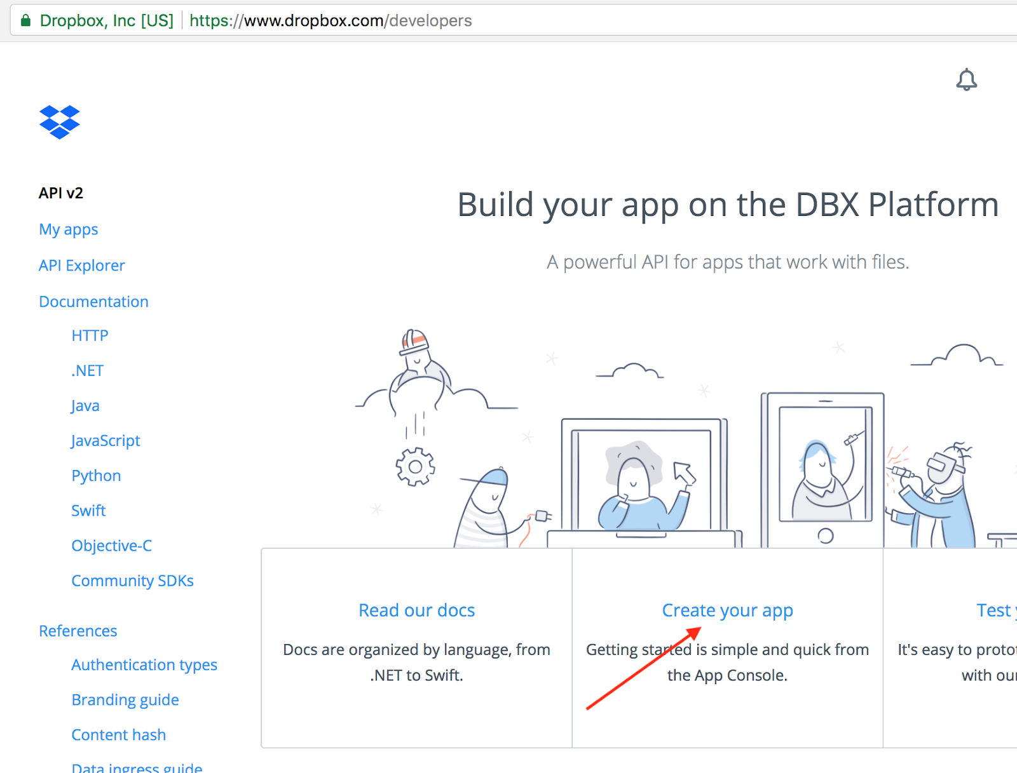Select Swift documentation

88,511
